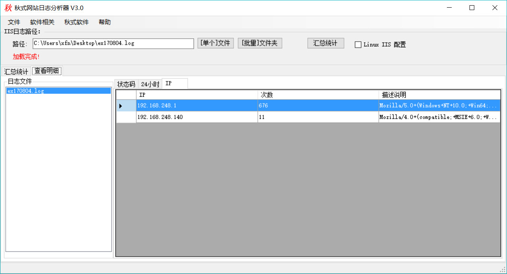This screenshot has height=274, width=507.
Task: Select ex170804.log in the log file list
Action: pyautogui.click(x=58, y=91)
